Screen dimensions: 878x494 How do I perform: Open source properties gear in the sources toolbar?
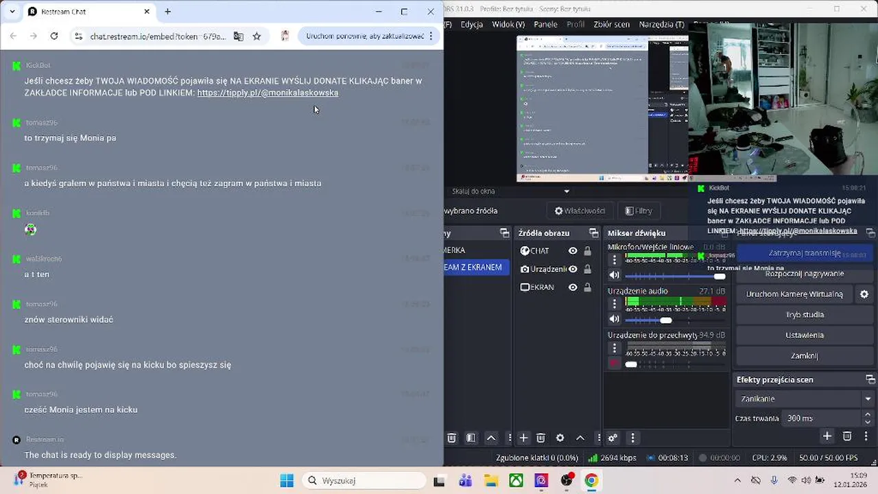[560, 438]
